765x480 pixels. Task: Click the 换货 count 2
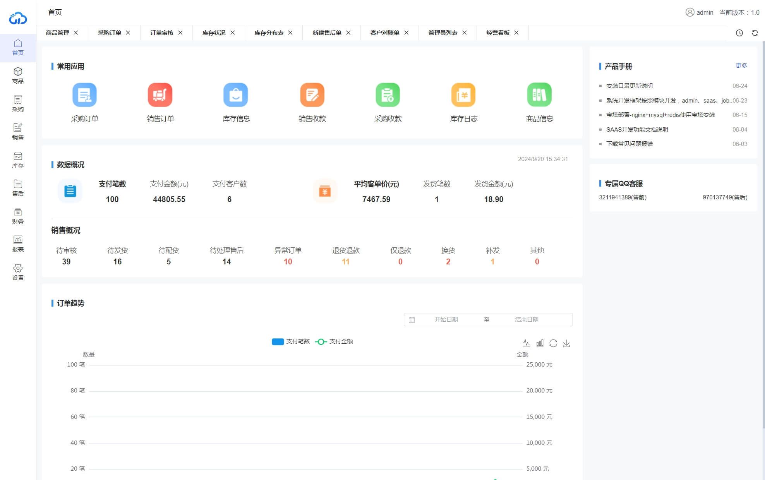click(x=448, y=262)
